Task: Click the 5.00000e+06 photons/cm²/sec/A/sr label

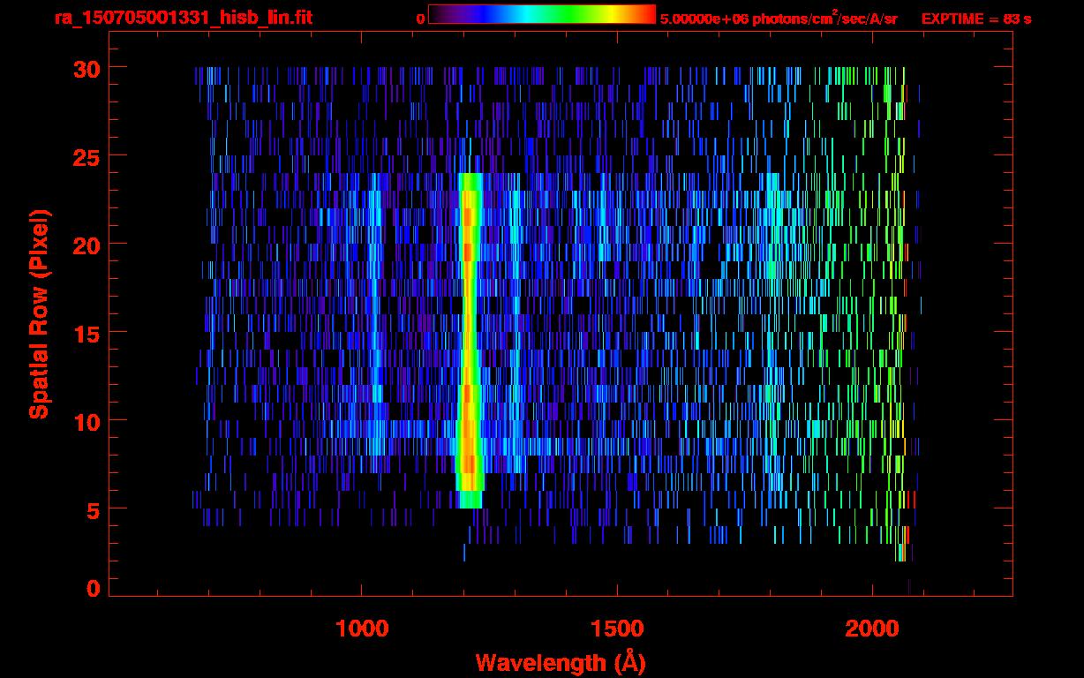Action: click(x=779, y=18)
